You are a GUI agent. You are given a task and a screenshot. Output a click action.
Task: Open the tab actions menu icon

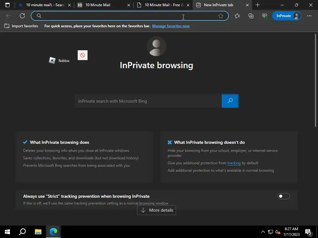[7, 5]
